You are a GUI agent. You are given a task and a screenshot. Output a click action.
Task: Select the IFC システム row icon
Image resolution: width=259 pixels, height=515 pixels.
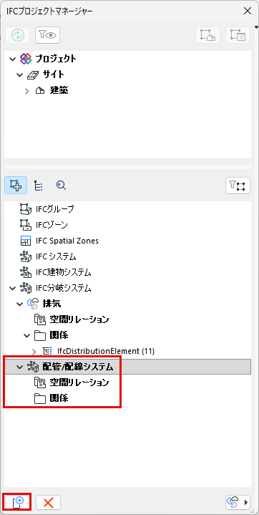point(26,256)
